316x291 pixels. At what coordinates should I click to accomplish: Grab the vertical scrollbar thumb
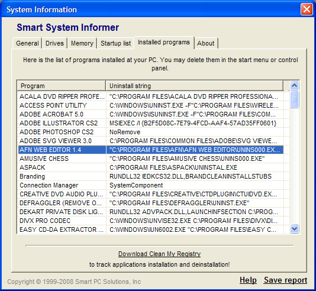295,99
